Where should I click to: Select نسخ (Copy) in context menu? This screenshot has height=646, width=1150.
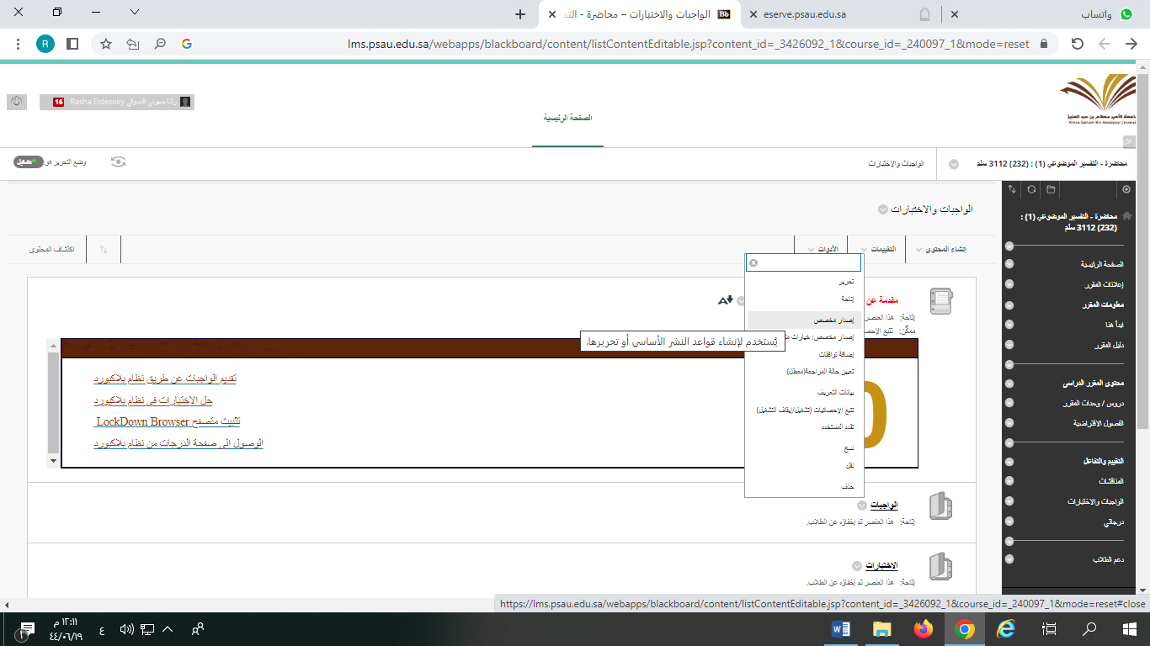click(x=849, y=448)
